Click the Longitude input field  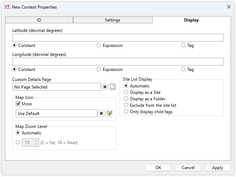click(118, 62)
